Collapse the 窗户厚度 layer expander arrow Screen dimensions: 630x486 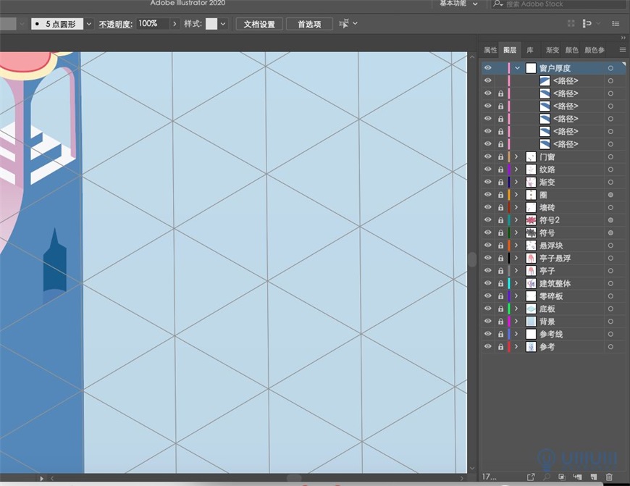[517, 67]
